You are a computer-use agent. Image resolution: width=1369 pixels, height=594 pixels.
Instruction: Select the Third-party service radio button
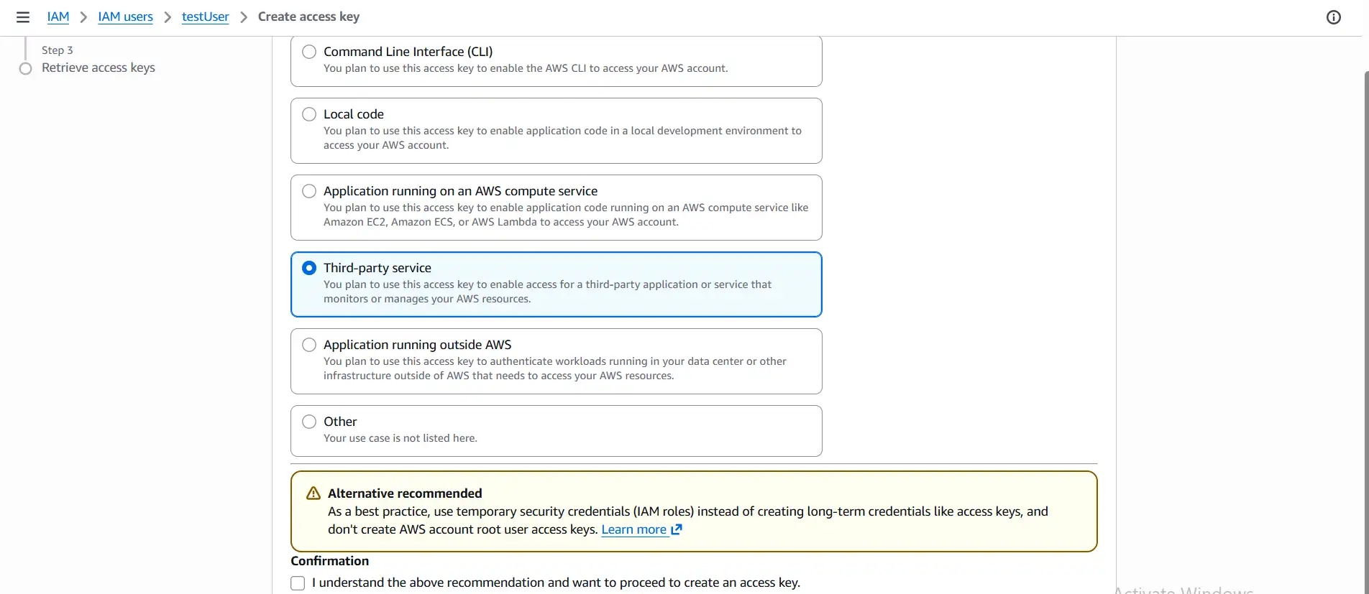(309, 268)
